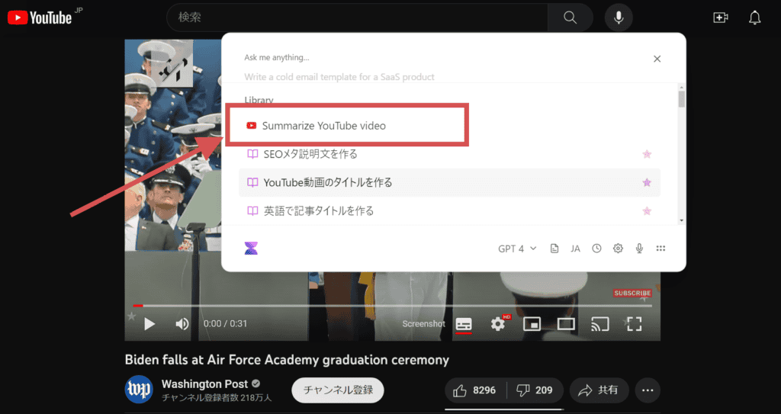This screenshot has height=414, width=781.
Task: Select the YouTube動画のタイトルを作る prompt
Action: tap(449, 182)
